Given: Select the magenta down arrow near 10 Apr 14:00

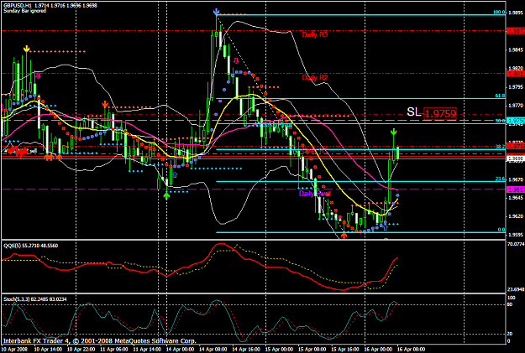Looking at the screenshot, I should [38, 75].
